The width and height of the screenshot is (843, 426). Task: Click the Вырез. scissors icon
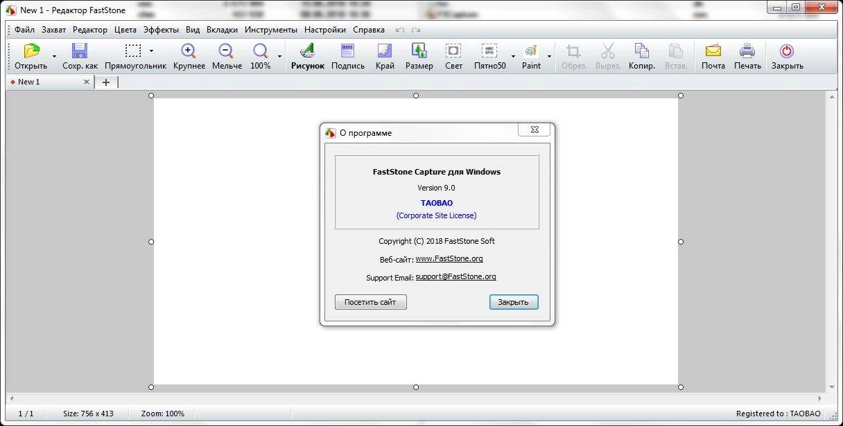tap(608, 51)
